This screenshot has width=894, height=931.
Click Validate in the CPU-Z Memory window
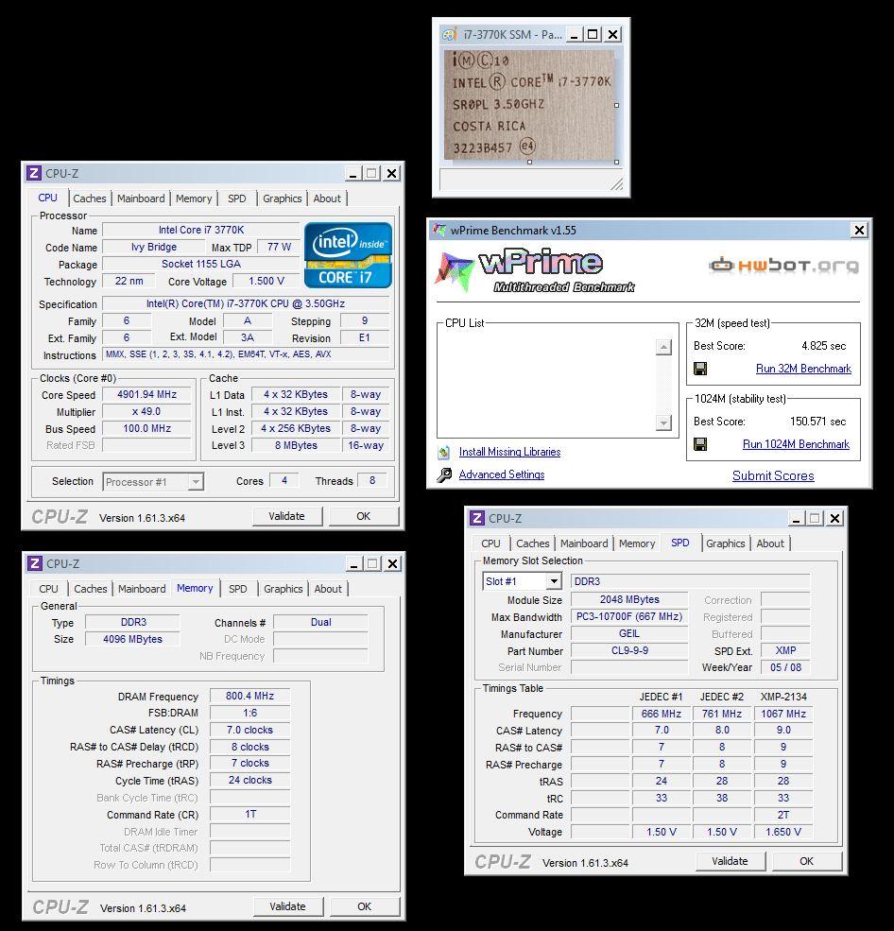click(x=288, y=906)
